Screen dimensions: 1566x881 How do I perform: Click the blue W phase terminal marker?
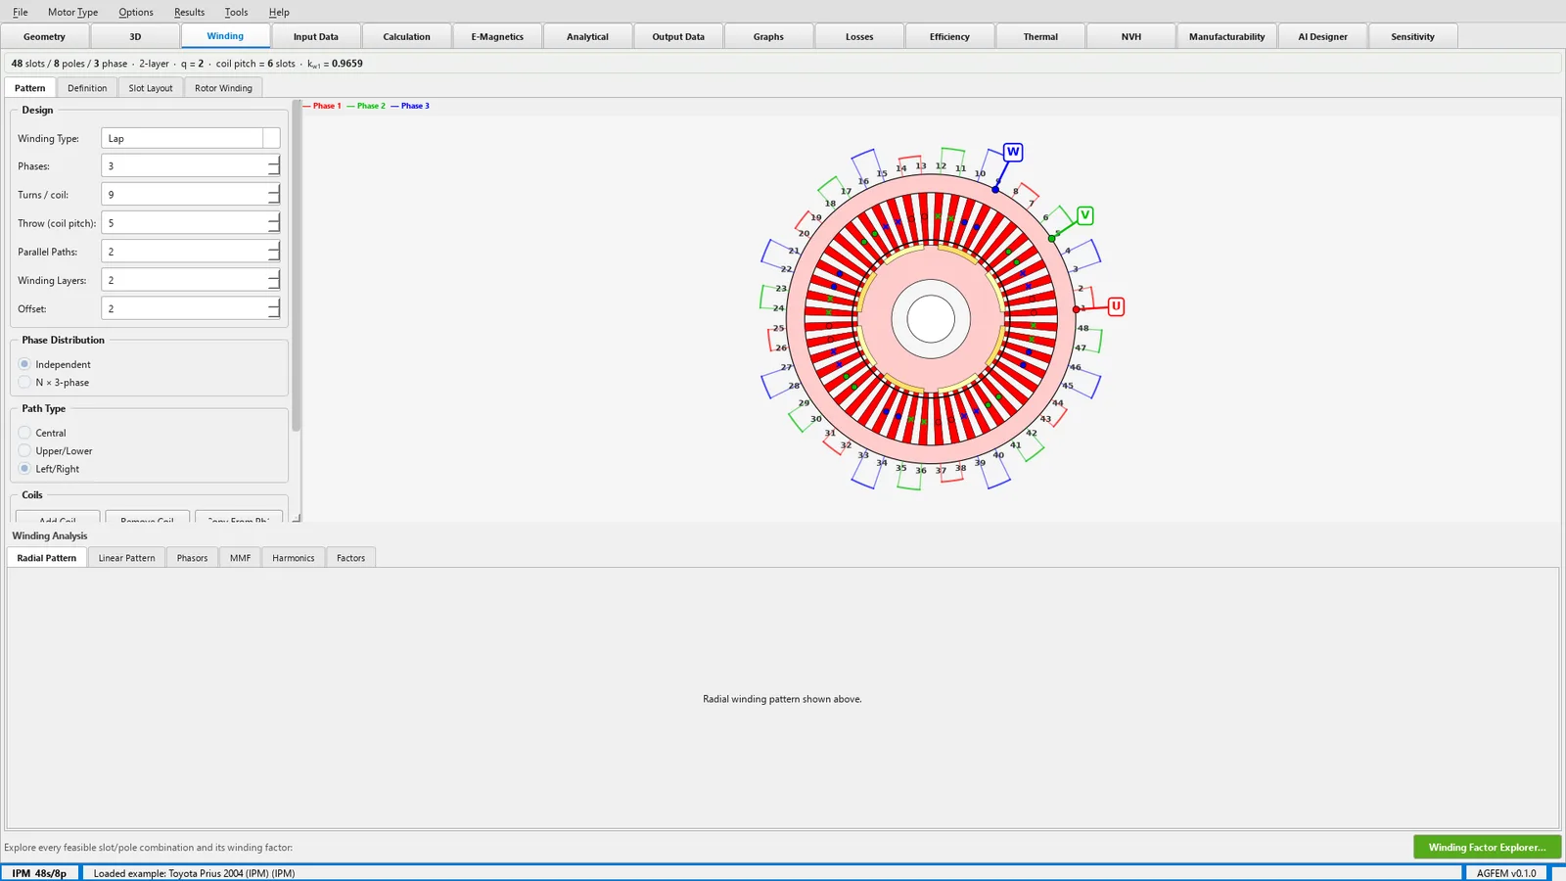coord(1013,152)
